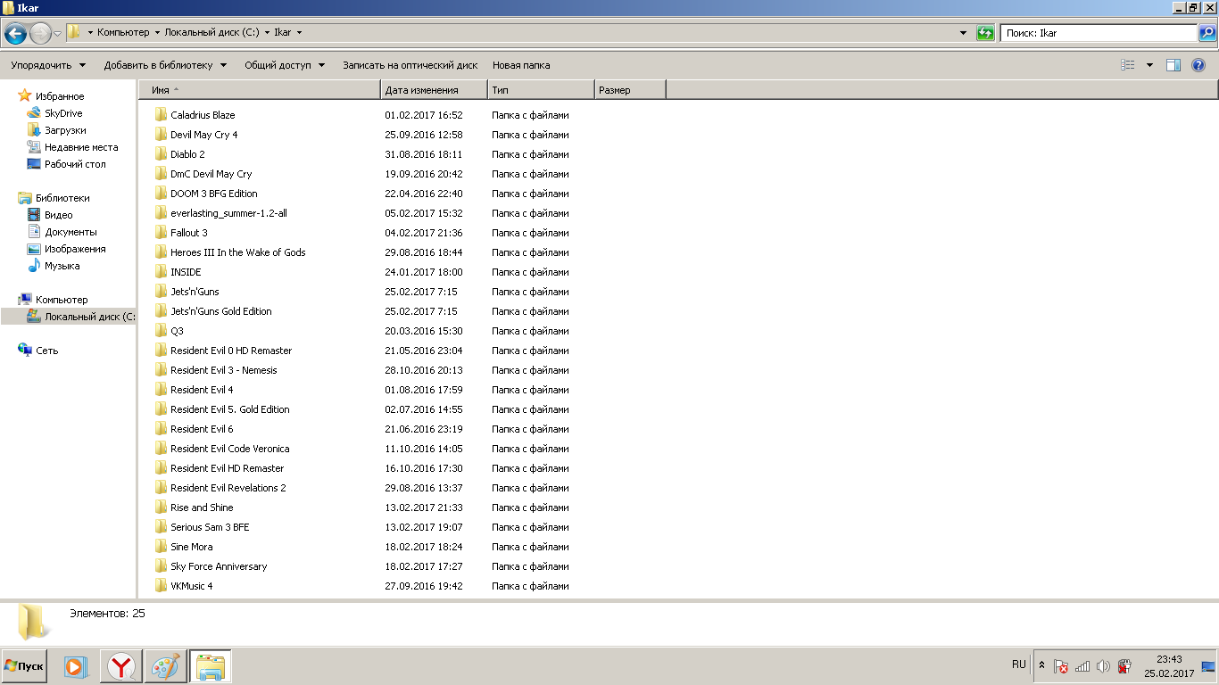Open the view options dropdown arrow
The image size is (1219, 685).
click(1149, 65)
